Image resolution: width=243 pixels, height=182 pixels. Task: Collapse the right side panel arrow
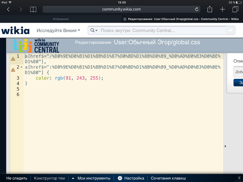pyautogui.click(x=225, y=146)
